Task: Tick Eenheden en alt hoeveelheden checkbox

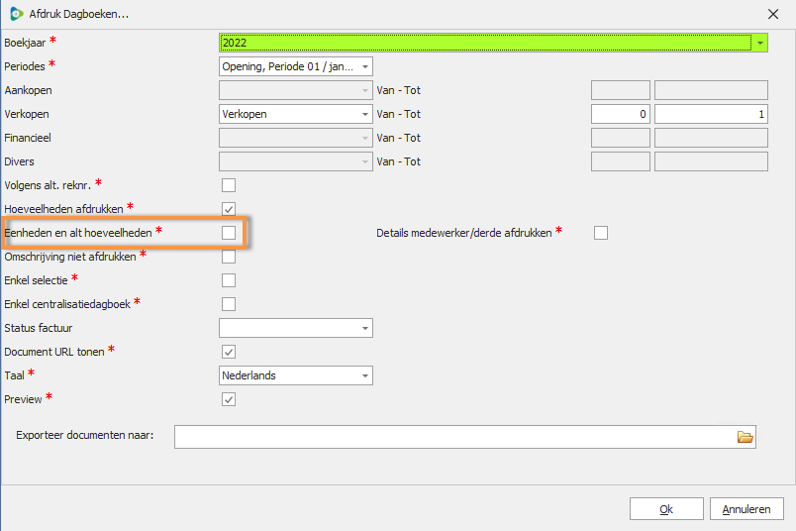Action: point(229,233)
